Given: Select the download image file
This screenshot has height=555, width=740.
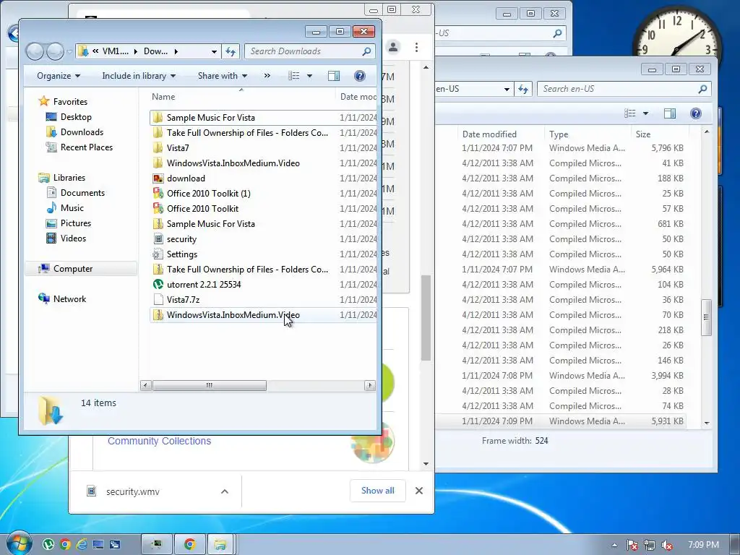Looking at the screenshot, I should [x=186, y=178].
